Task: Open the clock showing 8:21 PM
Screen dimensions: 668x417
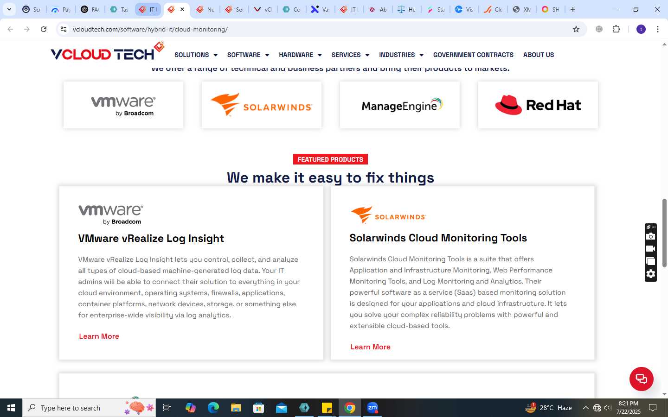Action: point(629,408)
